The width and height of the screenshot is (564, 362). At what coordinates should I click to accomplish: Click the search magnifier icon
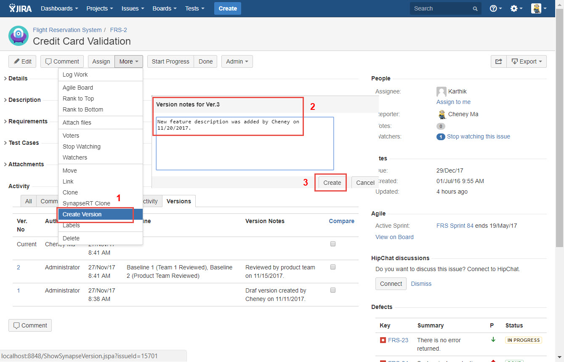coord(475,9)
